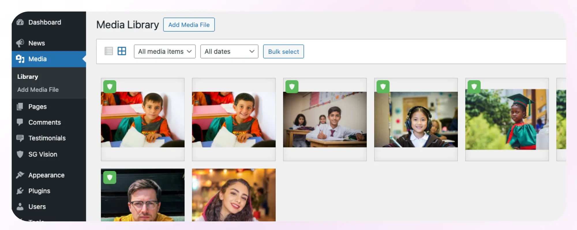Click the shield badge on the headphones girl photo

click(x=383, y=87)
